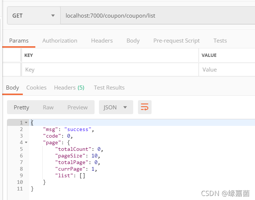Open the Pre-request Script tab
255x200 pixels.
pyautogui.click(x=177, y=41)
